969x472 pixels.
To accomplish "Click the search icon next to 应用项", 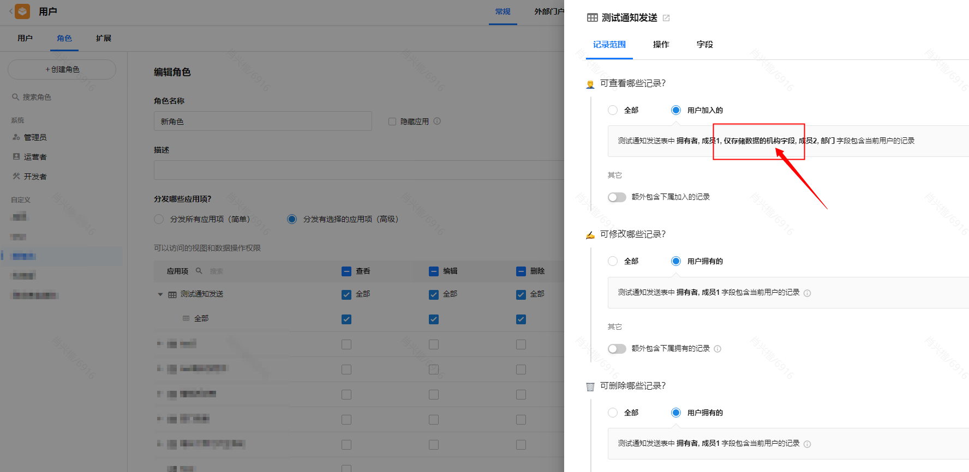I will pyautogui.click(x=199, y=271).
